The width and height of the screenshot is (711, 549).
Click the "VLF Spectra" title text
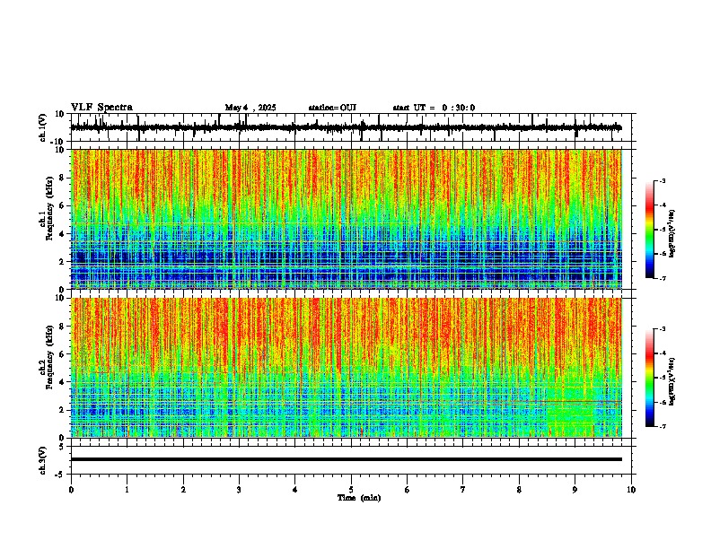[101, 108]
